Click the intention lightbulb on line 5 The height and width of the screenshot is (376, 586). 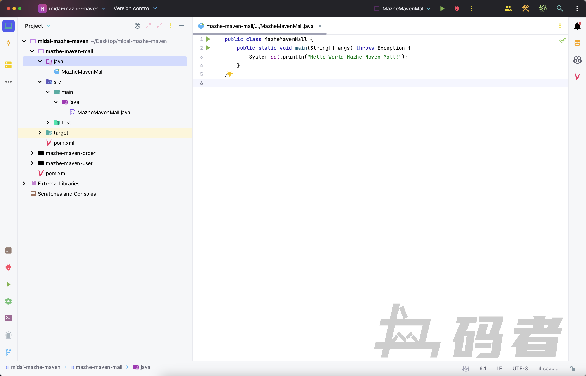click(x=230, y=74)
